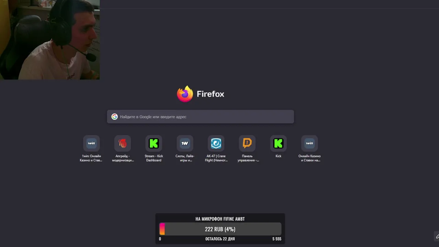Click the Firefox wordmark text

click(x=211, y=94)
